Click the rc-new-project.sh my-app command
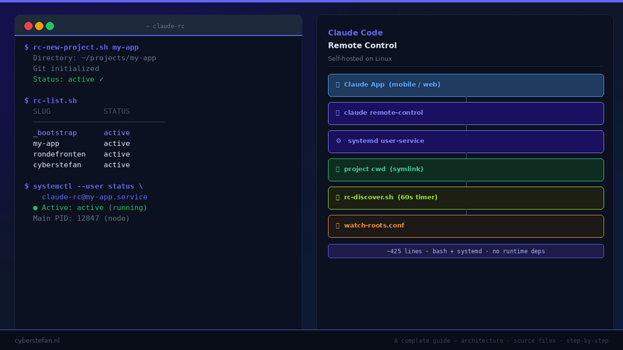 86,47
